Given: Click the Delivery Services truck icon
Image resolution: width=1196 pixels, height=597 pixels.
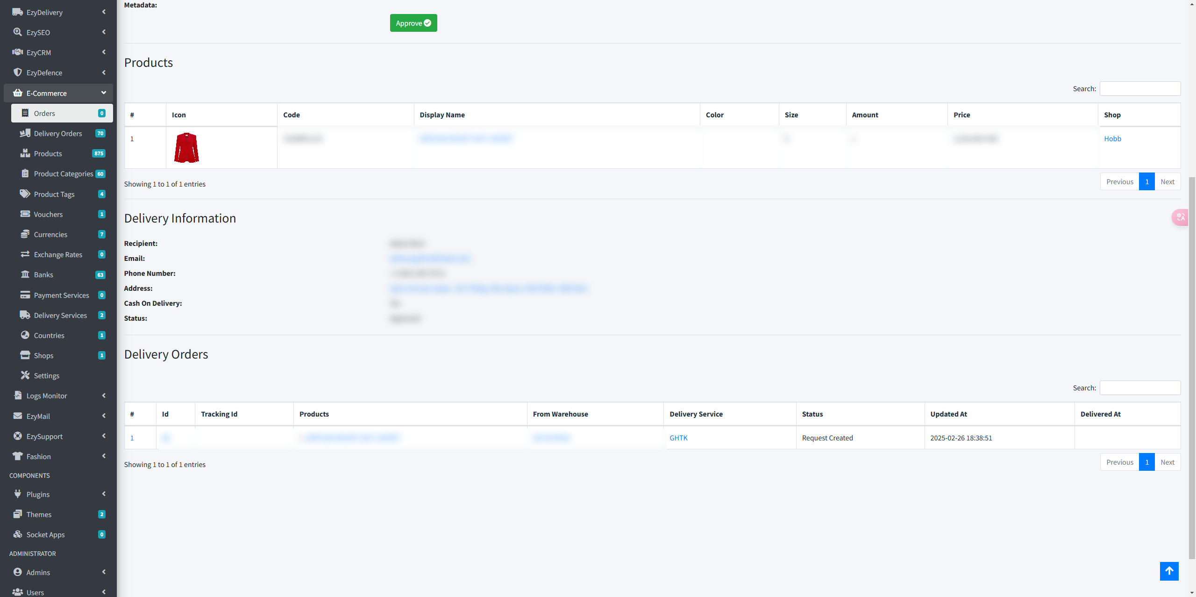Looking at the screenshot, I should (x=25, y=315).
